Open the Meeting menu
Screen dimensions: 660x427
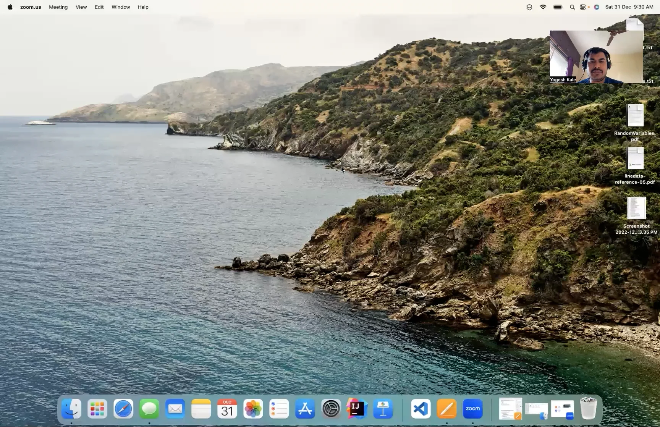click(58, 7)
